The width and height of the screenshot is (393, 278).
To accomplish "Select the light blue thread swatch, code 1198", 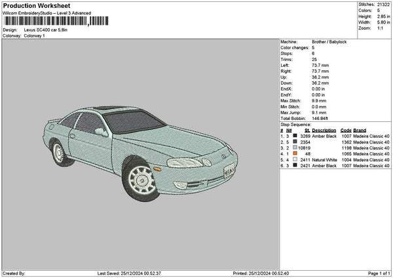I will [295, 148].
